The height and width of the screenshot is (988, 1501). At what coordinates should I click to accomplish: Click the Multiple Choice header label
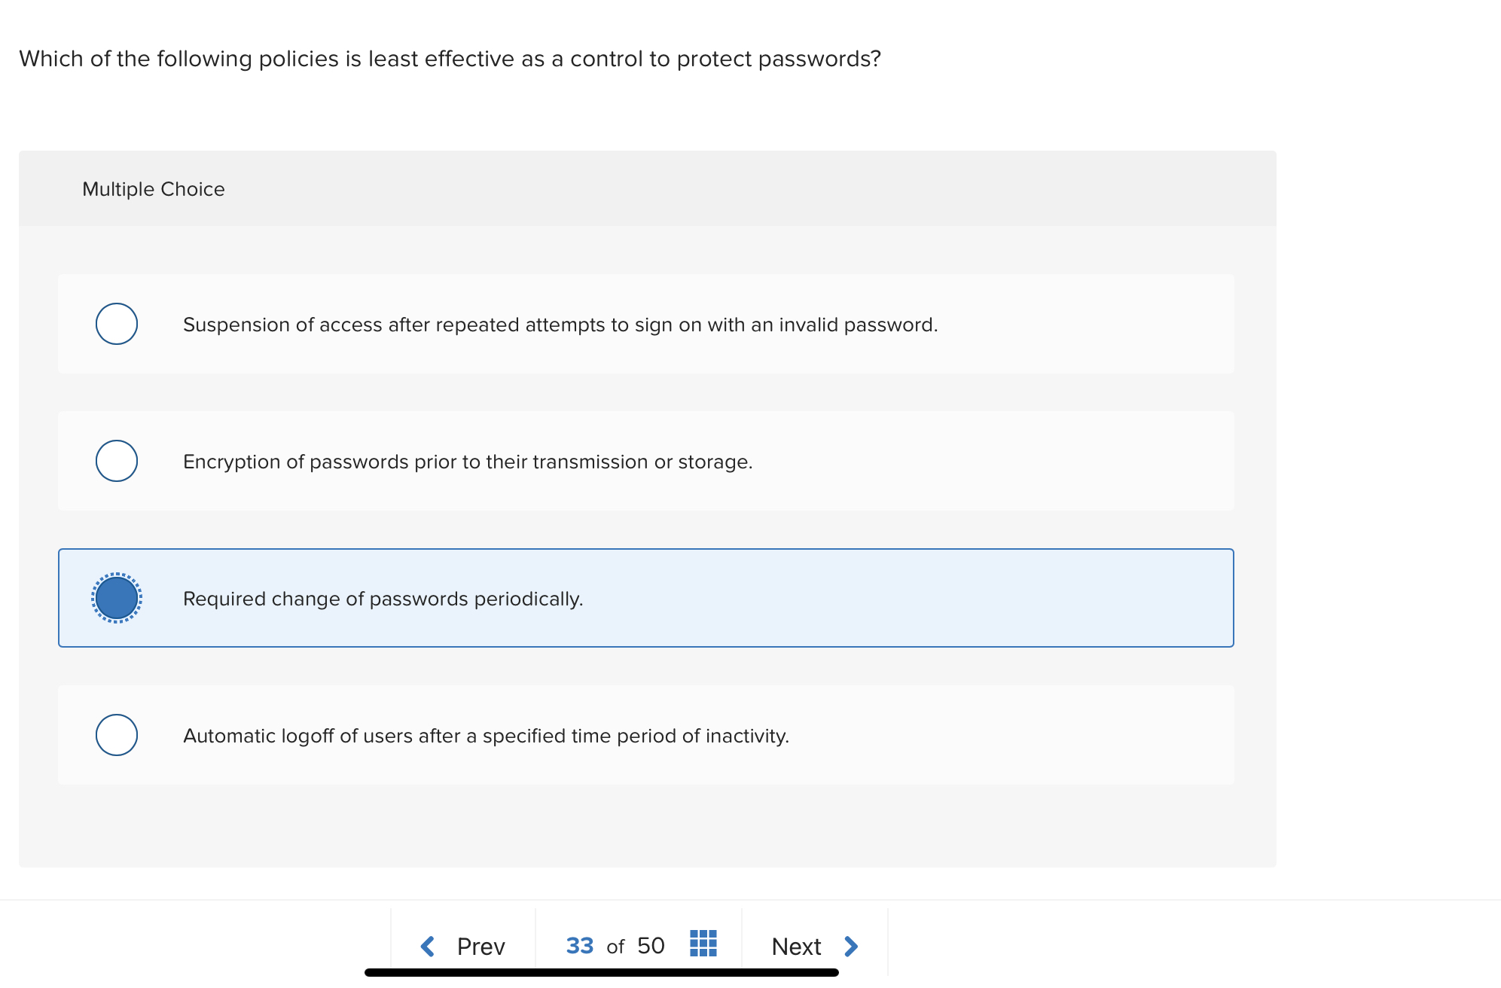[154, 189]
